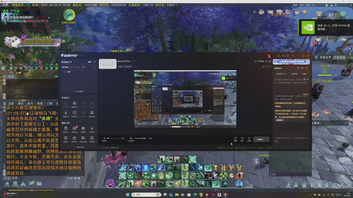The width and height of the screenshot is (353, 198).
Task: Switch the chat to the 战斗 tab
Action: click(x=30, y=103)
